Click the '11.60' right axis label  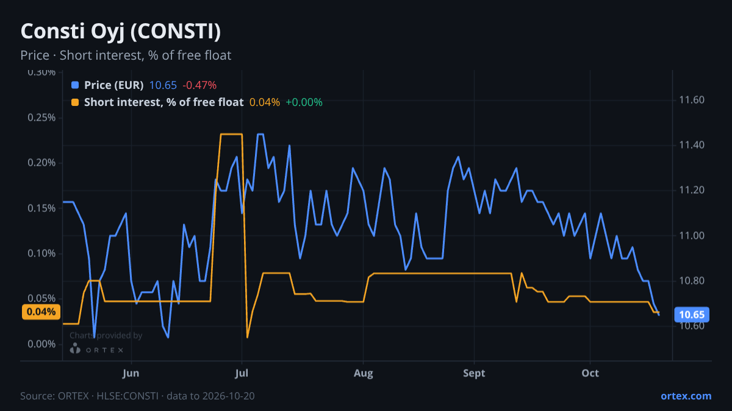pyautogui.click(x=692, y=100)
